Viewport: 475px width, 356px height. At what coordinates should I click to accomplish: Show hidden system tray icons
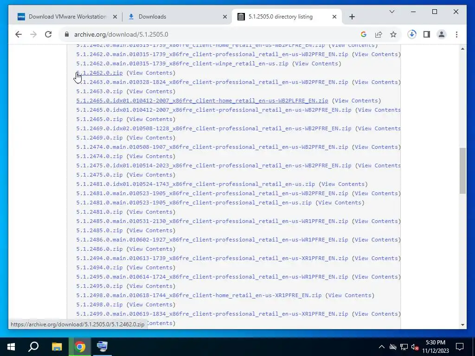(x=381, y=347)
